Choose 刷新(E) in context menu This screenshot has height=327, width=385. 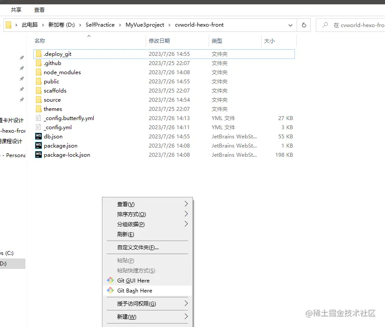[147, 234]
